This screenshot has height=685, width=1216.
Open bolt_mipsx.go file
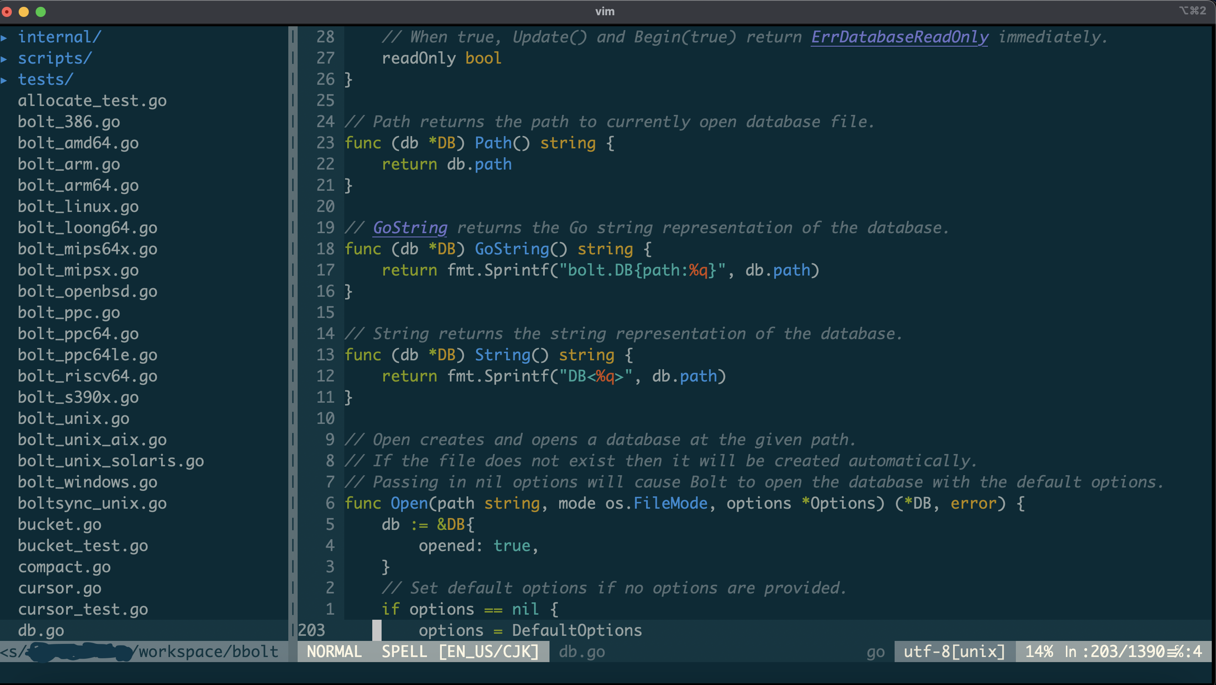click(x=78, y=270)
